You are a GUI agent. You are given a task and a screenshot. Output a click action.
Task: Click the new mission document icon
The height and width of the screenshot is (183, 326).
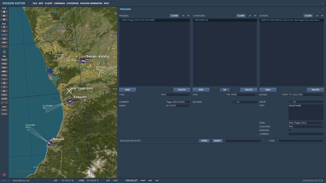[x=4, y=12]
